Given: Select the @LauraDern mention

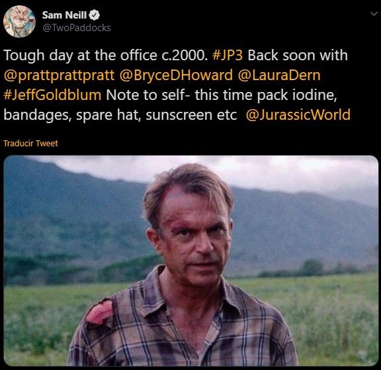Looking at the screenshot, I should [x=279, y=75].
